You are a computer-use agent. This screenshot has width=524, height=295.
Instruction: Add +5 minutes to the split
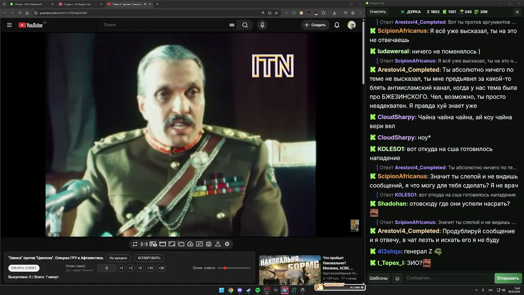140,268
